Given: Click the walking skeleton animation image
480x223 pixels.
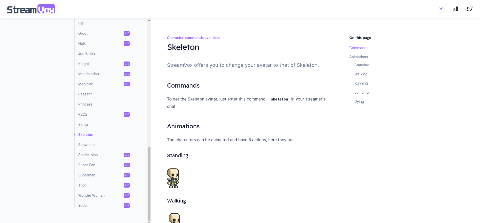Looking at the screenshot, I should (174, 218).
